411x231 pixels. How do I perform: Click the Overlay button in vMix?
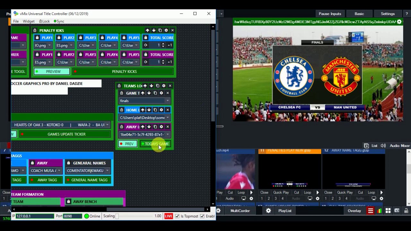click(x=354, y=211)
